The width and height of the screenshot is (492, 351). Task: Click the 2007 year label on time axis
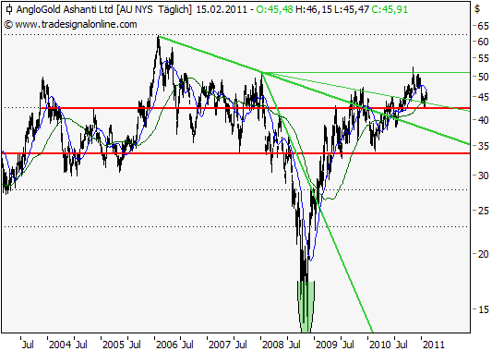[220, 345]
